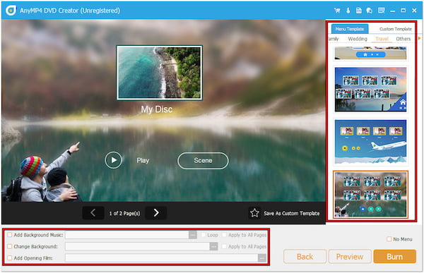Choose the airplane travel menu template

370,142
